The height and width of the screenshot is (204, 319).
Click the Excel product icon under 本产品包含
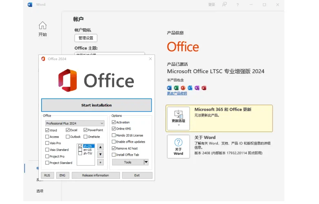click(176, 88)
